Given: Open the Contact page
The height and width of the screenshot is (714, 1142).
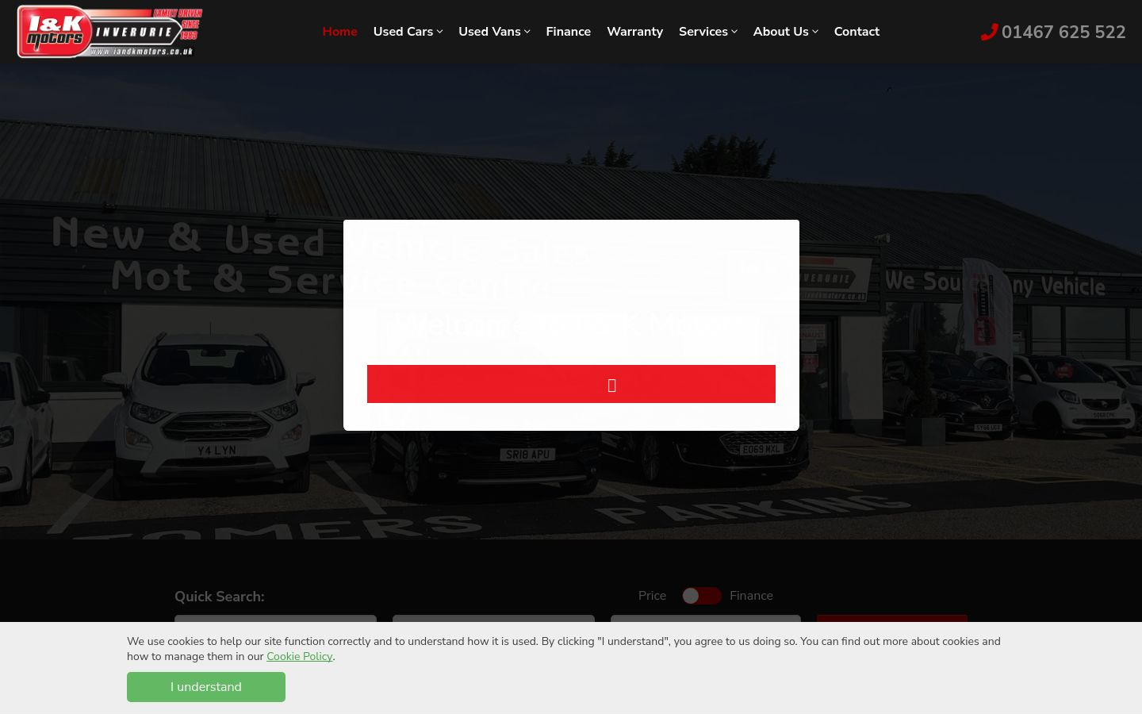Looking at the screenshot, I should [x=856, y=32].
